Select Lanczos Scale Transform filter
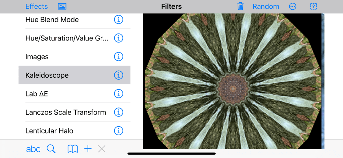The width and height of the screenshot is (343, 158). pyautogui.click(x=66, y=112)
